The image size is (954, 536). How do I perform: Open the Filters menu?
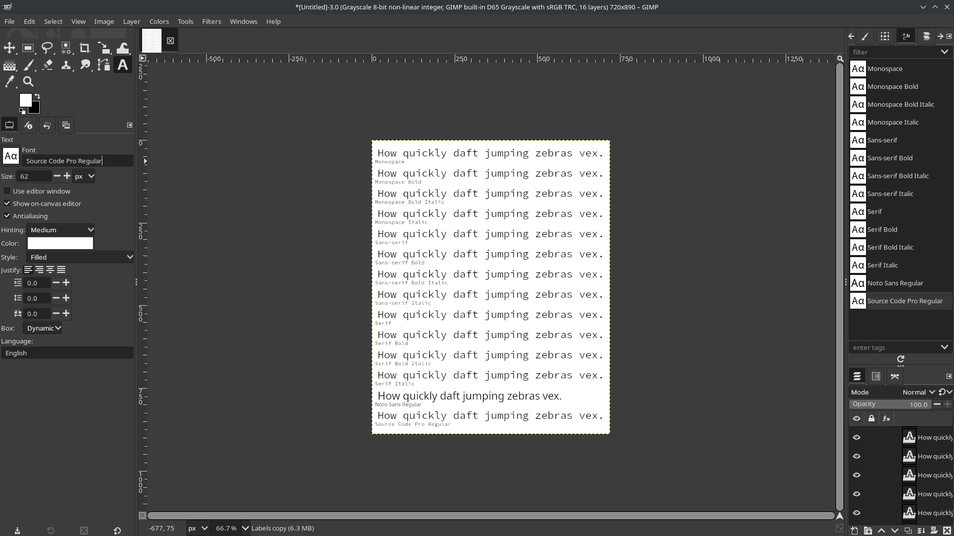click(x=211, y=21)
